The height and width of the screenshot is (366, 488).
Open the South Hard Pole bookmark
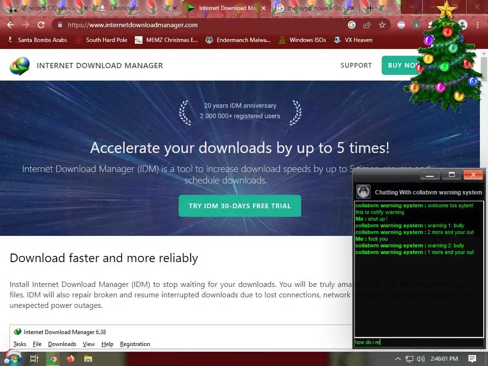102,40
